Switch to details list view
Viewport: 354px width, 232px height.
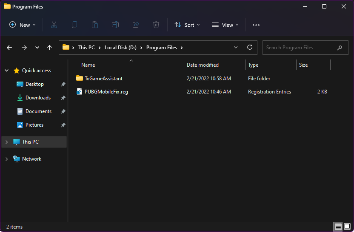coord(338,227)
